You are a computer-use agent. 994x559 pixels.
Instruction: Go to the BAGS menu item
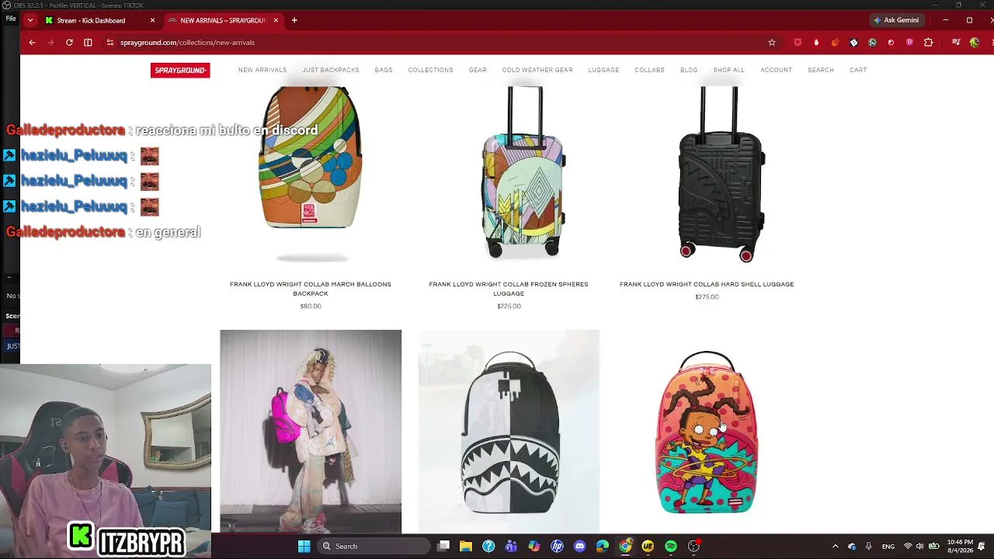pyautogui.click(x=384, y=70)
